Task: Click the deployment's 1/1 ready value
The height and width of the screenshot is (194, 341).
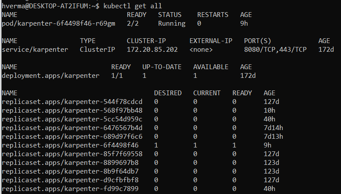Action: point(117,76)
